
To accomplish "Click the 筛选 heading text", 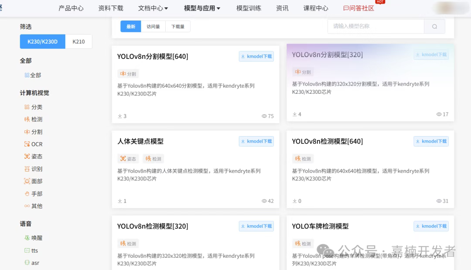I will [26, 27].
